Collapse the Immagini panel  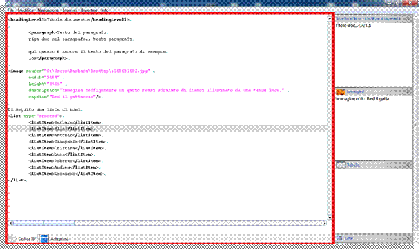[x=408, y=92]
